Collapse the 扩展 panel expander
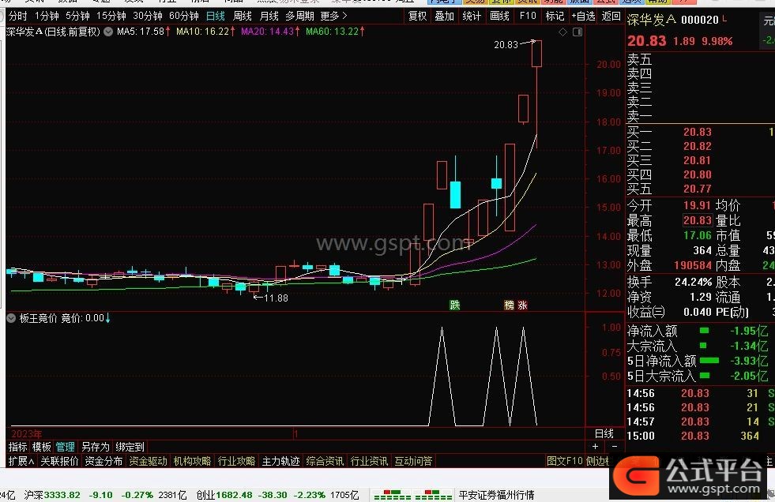 coord(21,461)
